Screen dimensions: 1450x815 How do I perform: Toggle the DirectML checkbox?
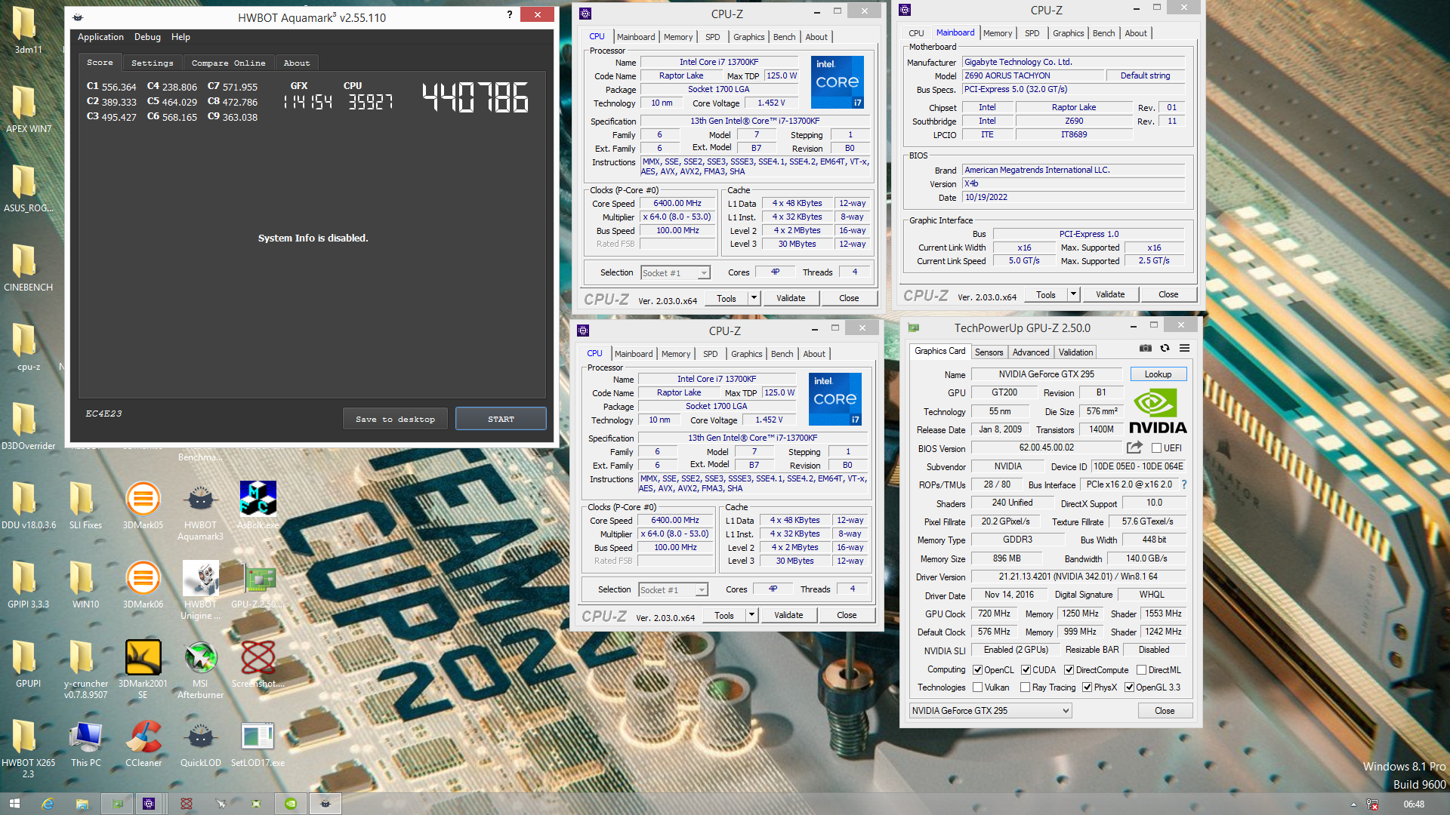pos(1141,669)
